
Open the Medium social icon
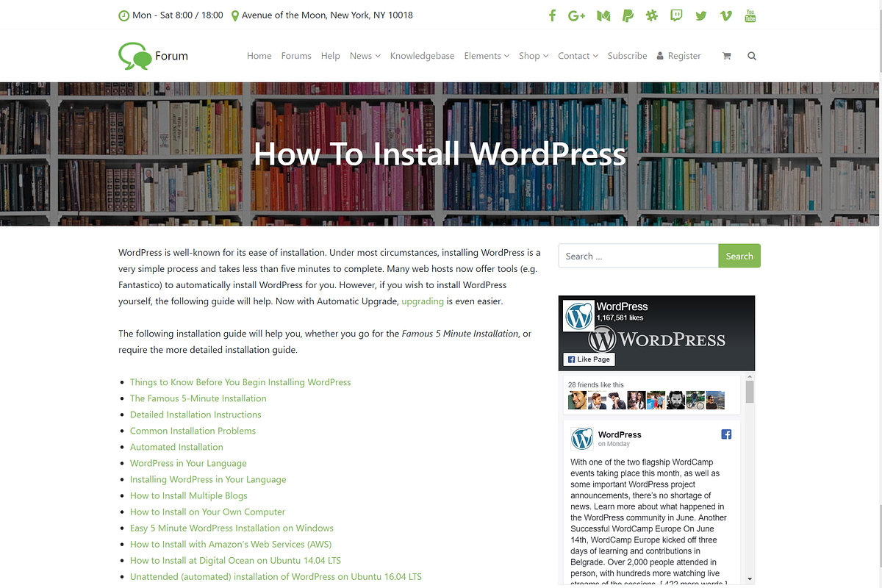(x=603, y=15)
